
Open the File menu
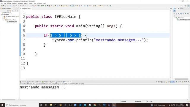[1, 3]
